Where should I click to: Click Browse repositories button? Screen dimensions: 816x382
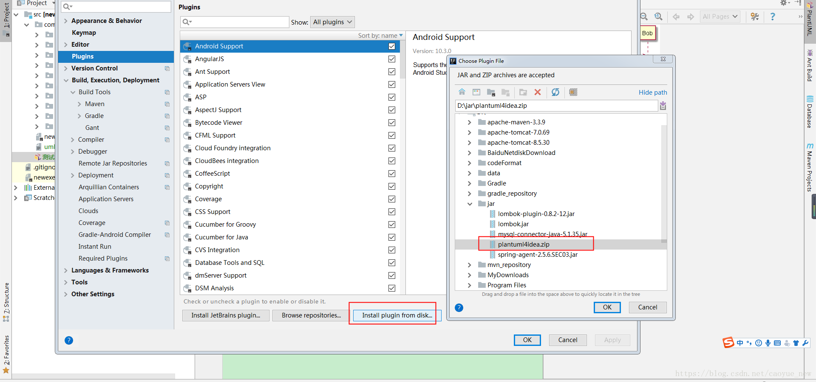point(311,315)
